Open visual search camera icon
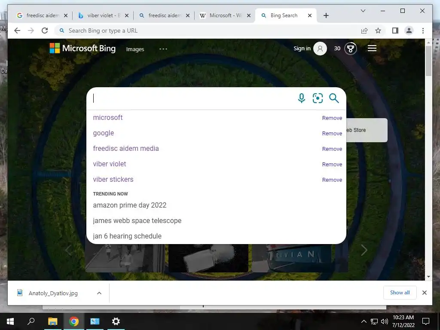This screenshot has height=330, width=440. coord(318,98)
